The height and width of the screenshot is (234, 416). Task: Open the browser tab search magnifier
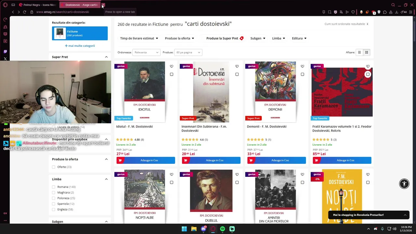click(393, 5)
